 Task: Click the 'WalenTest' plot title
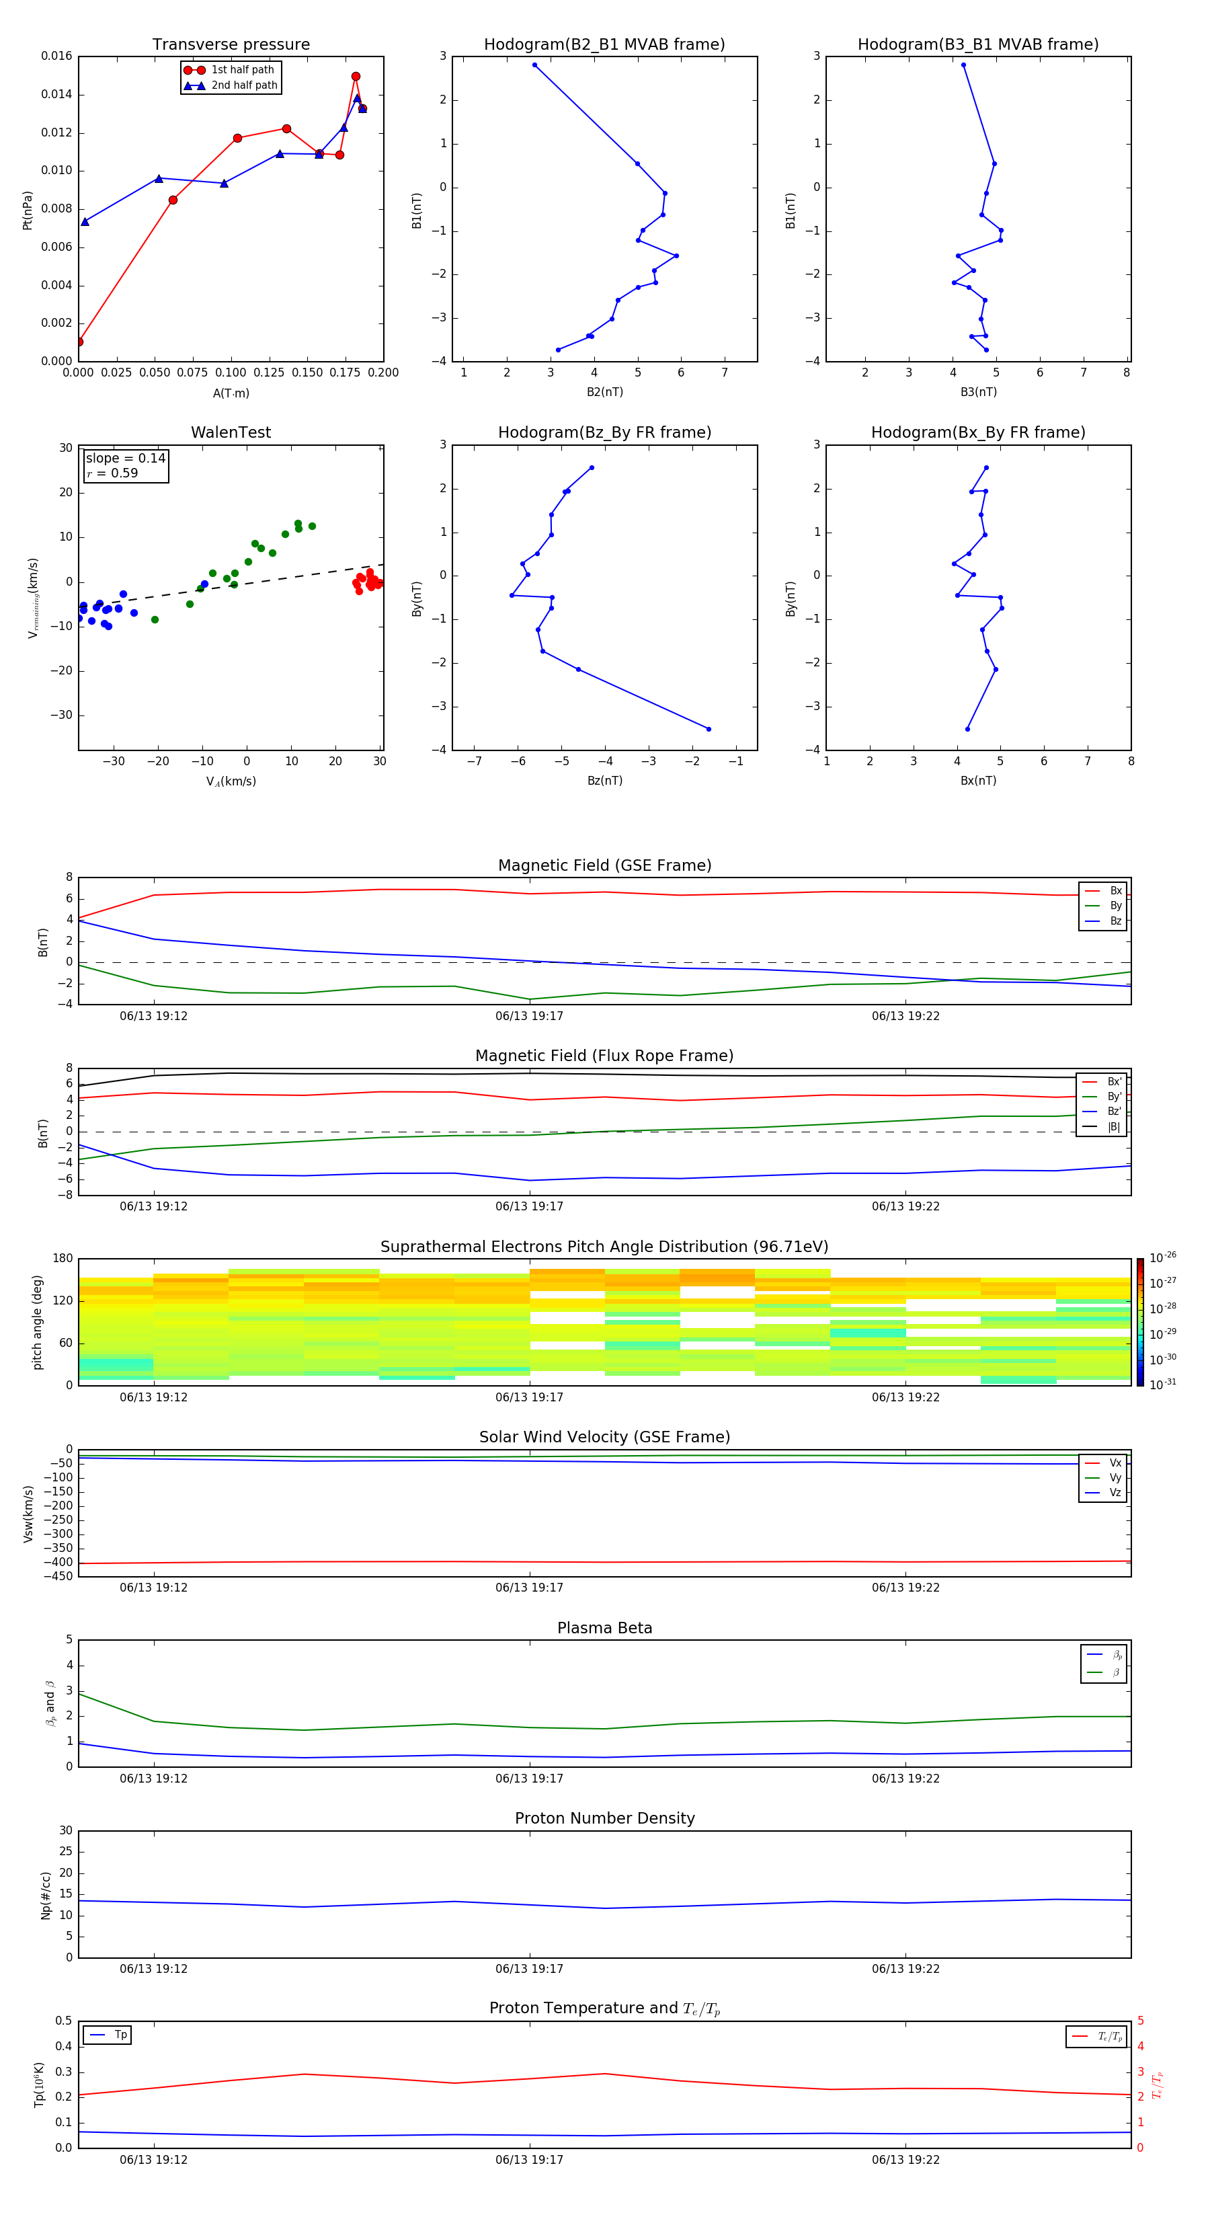pos(231,432)
